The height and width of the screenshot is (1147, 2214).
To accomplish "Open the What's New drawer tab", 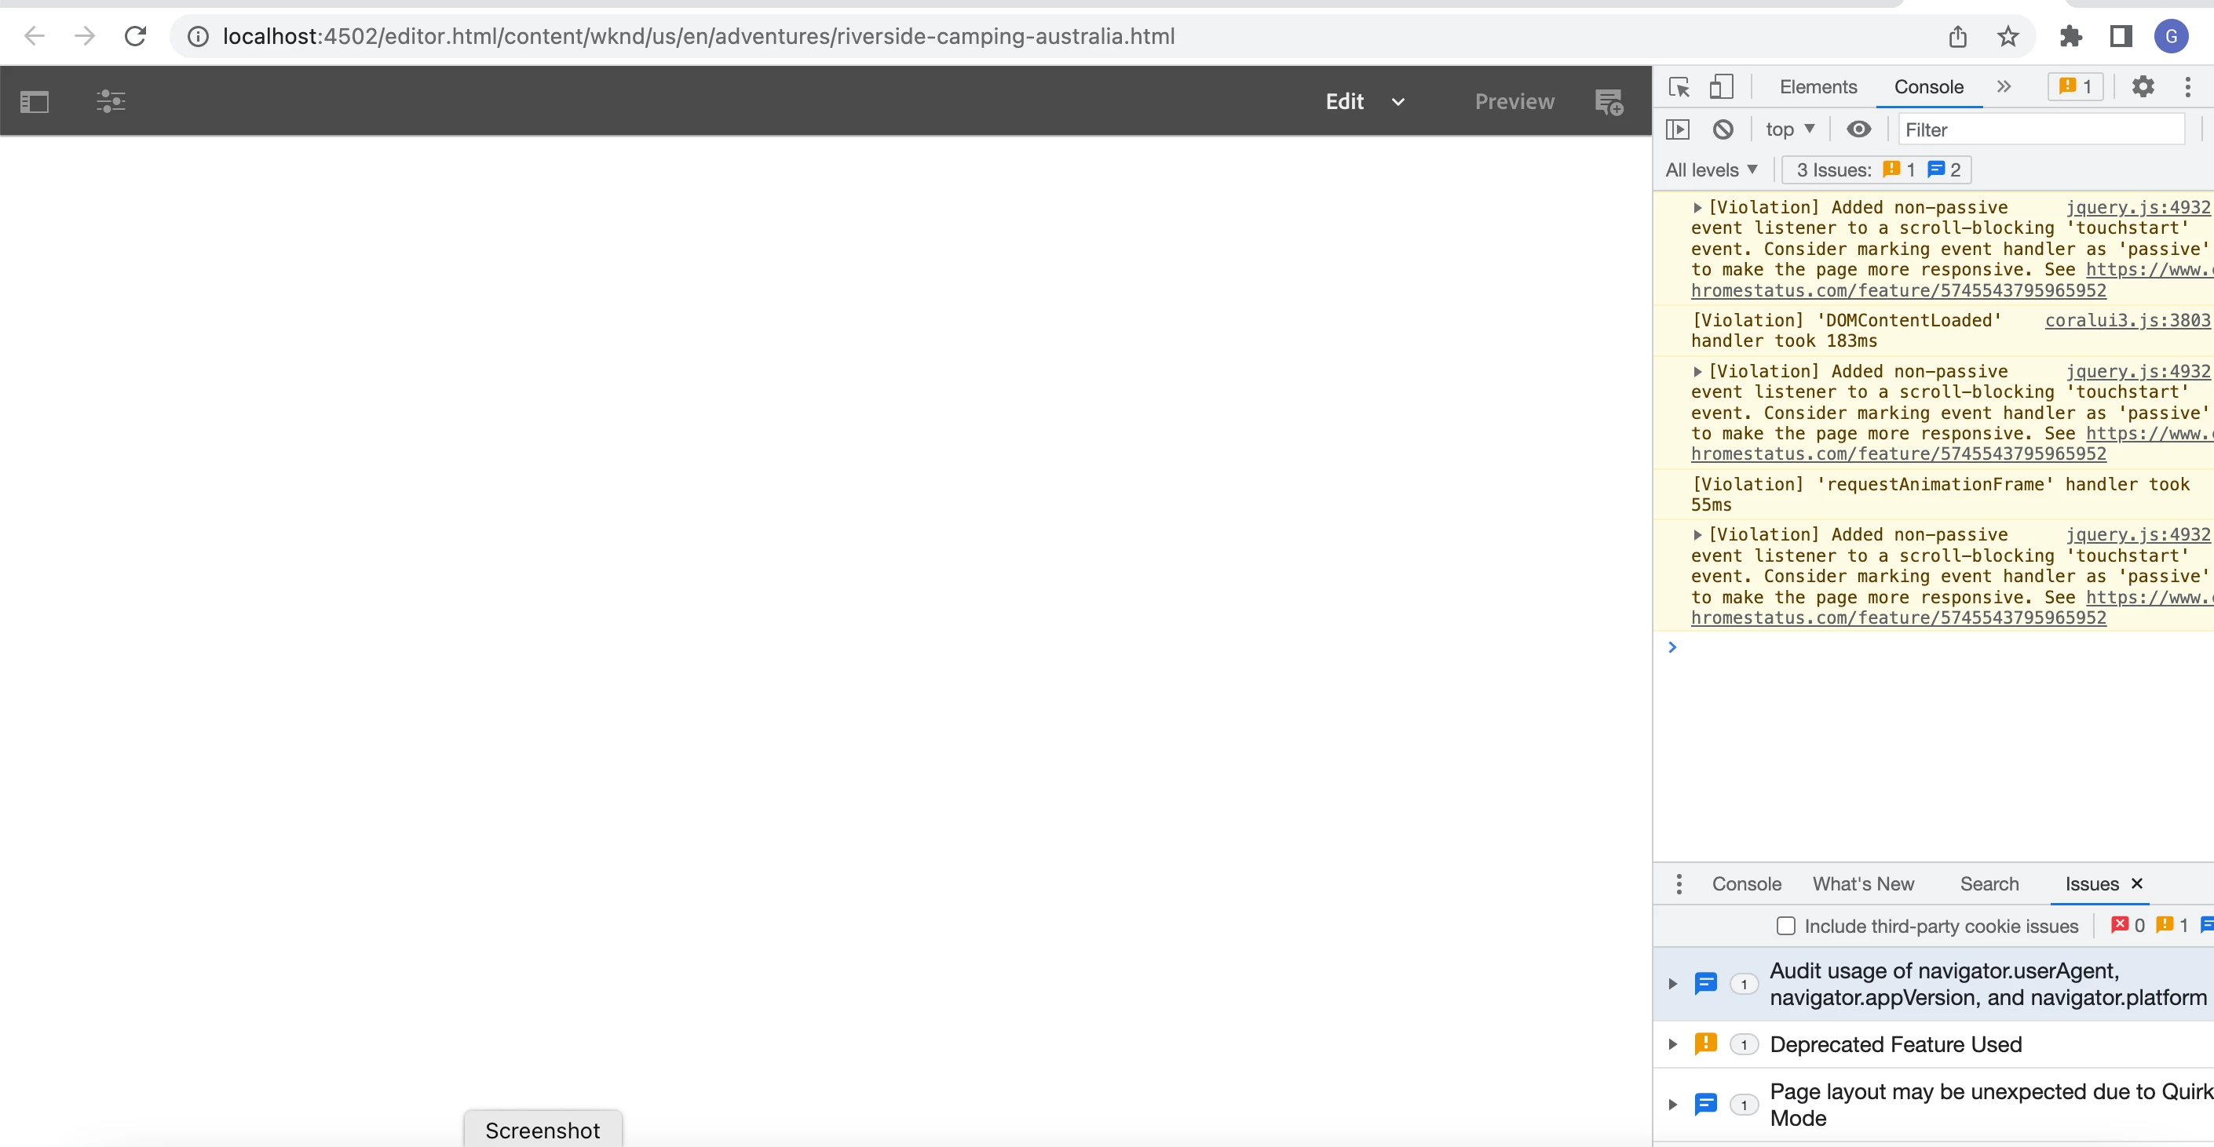I will tap(1862, 883).
